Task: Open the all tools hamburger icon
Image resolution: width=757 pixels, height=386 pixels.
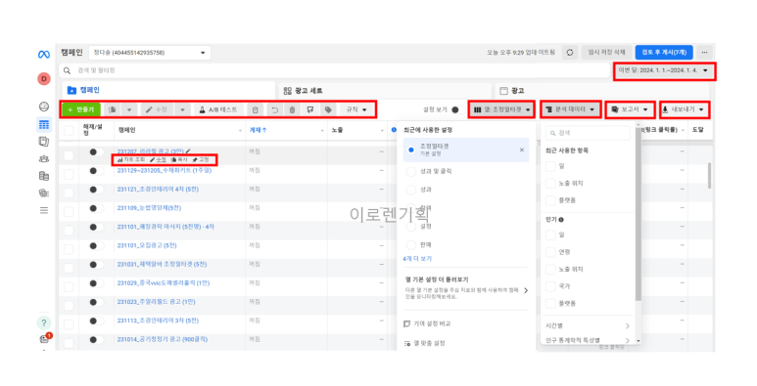Action: (x=44, y=210)
